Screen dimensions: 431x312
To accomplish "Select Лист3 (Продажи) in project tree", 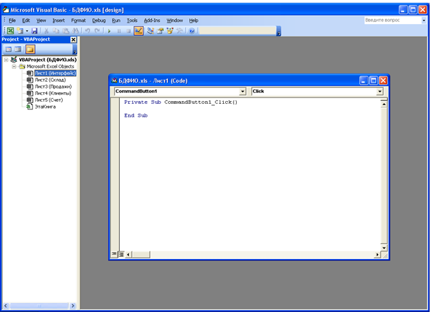I will click(53, 87).
